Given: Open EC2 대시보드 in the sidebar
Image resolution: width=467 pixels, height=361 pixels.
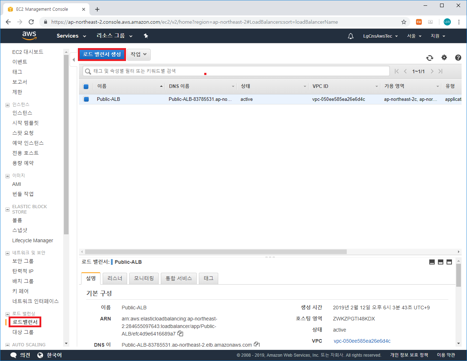Looking at the screenshot, I should click(x=28, y=52).
